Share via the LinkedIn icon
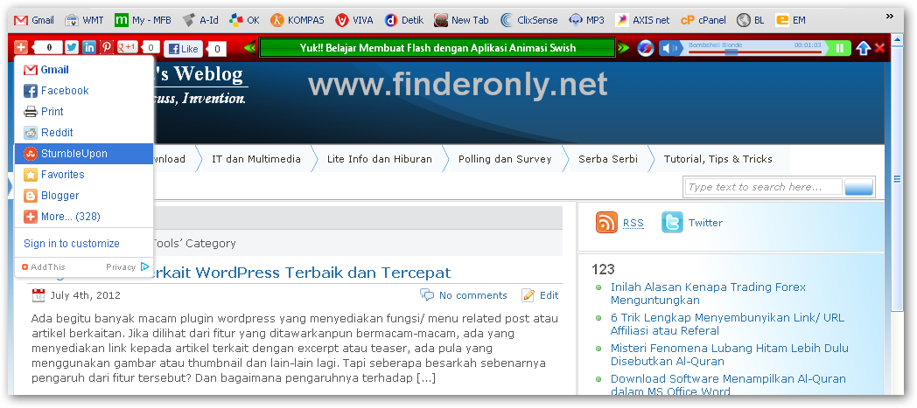Viewport: 917px width, 408px height. pos(89,48)
